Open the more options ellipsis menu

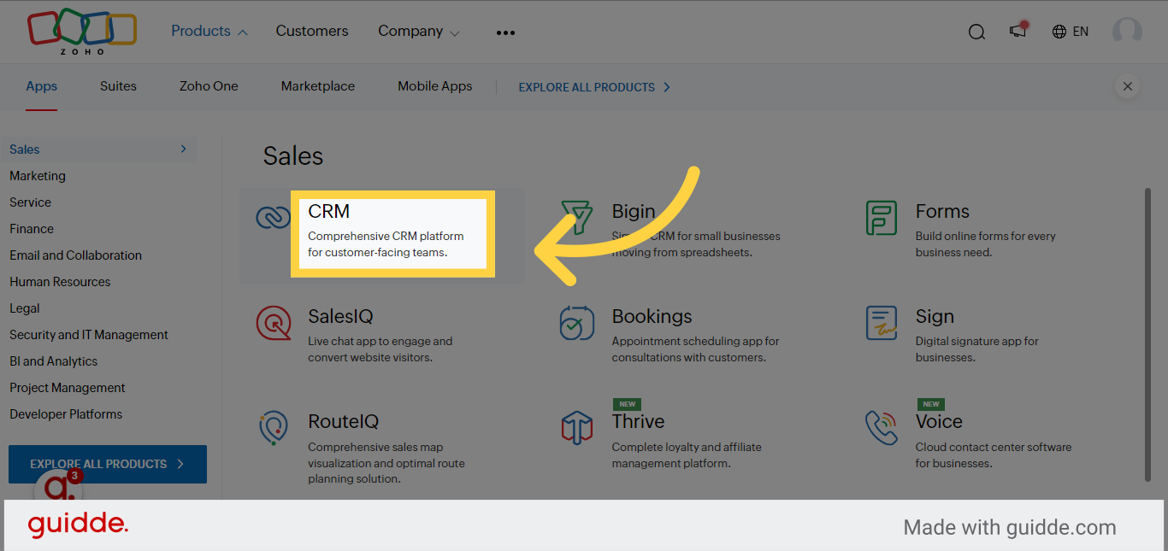click(x=505, y=32)
